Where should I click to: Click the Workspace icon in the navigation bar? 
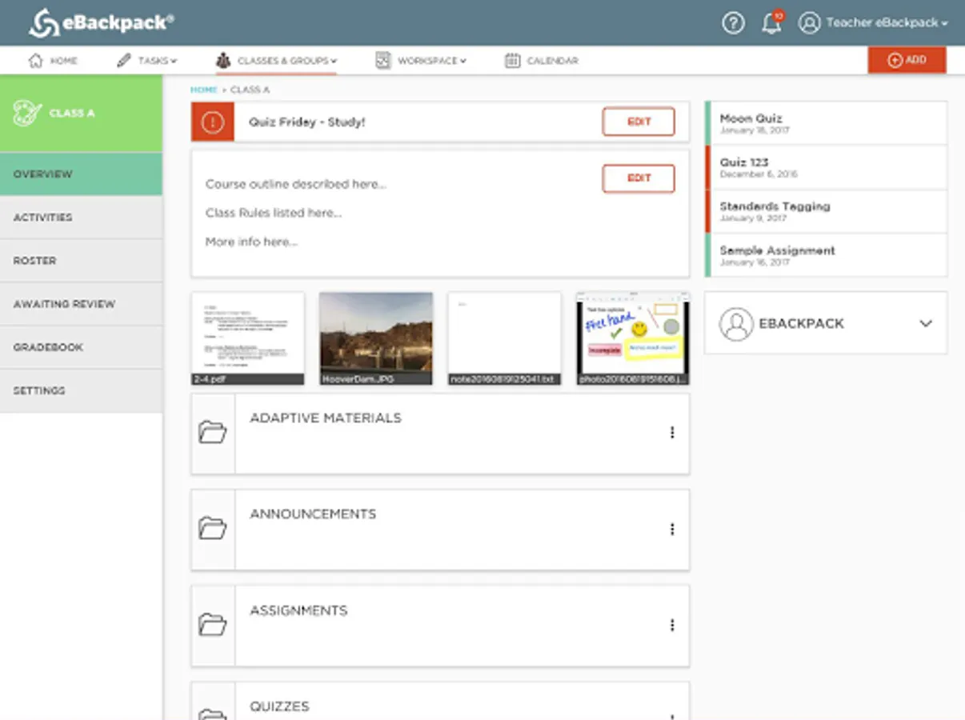pos(383,61)
